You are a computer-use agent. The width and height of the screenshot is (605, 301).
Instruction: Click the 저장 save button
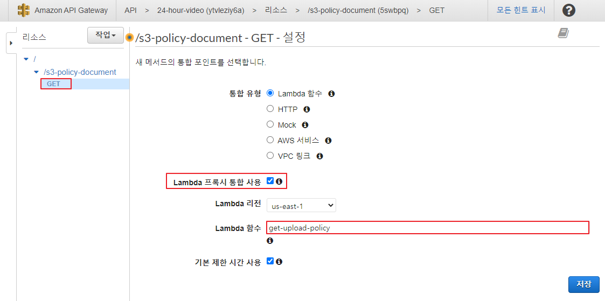584,284
